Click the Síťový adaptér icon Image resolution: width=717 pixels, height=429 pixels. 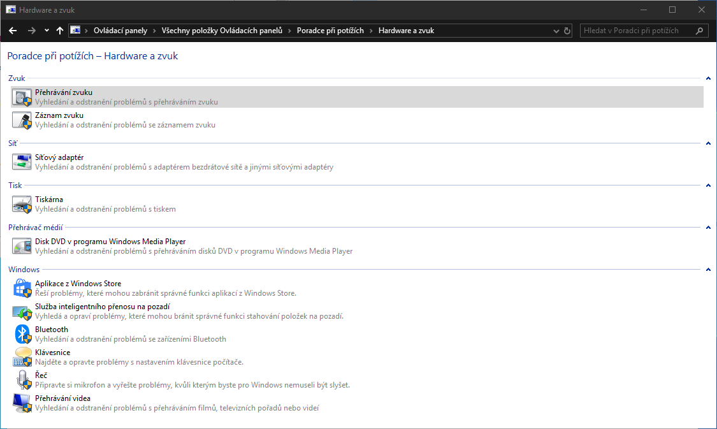click(22, 162)
